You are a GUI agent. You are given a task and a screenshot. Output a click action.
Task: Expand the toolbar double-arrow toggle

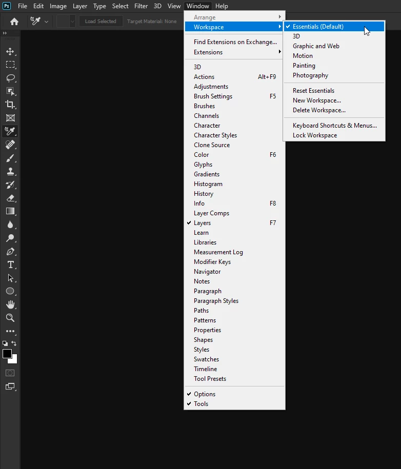pos(5,33)
